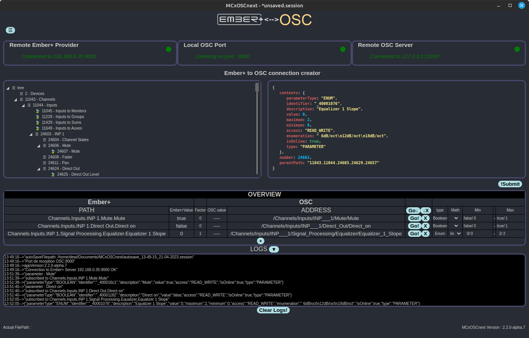Screen dimensions: 529x338
Task: Click Go! for the Equalizer 1 Slope row
Action: pyautogui.click(x=414, y=233)
